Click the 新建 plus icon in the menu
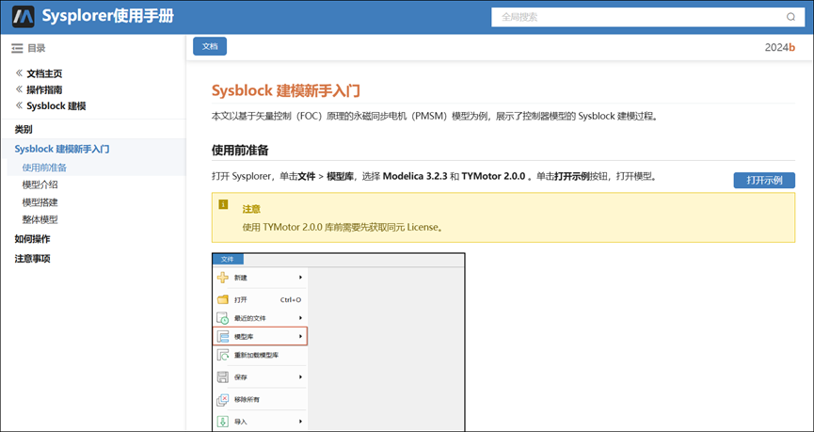This screenshot has height=432, width=814. tap(223, 278)
